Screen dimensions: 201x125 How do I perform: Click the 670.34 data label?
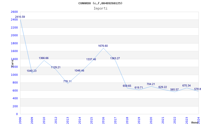pyautogui.click(x=186, y=85)
